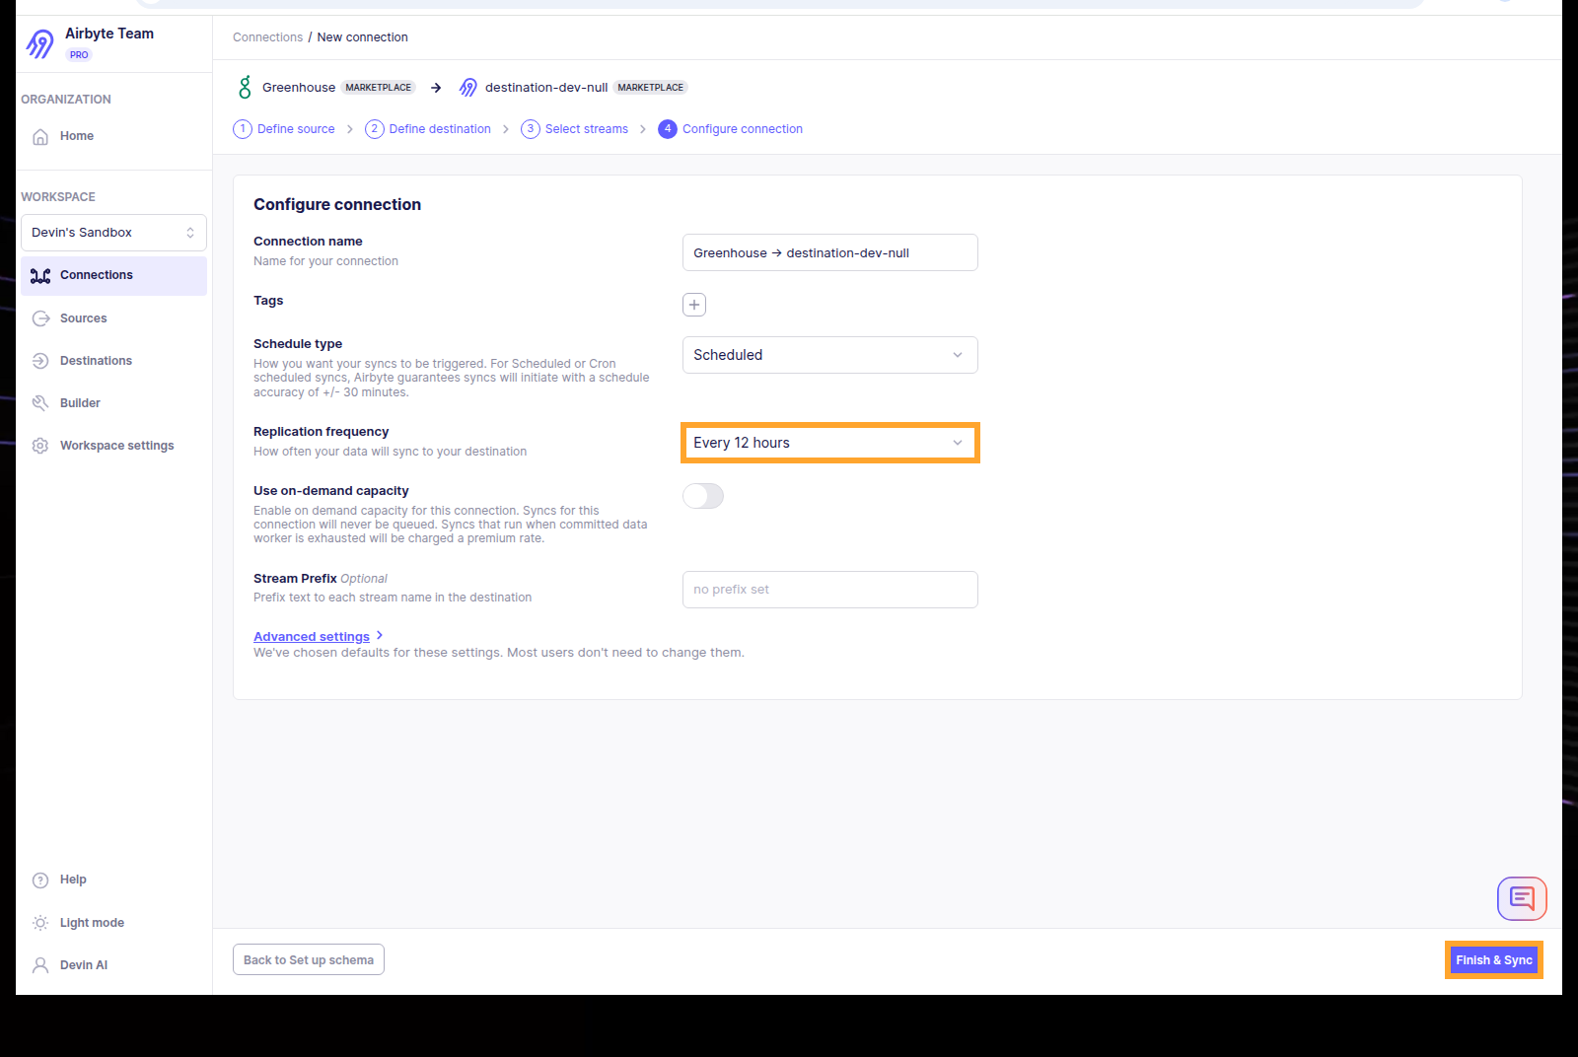
Task: Click the Connections icon in sidebar
Action: (x=40, y=276)
